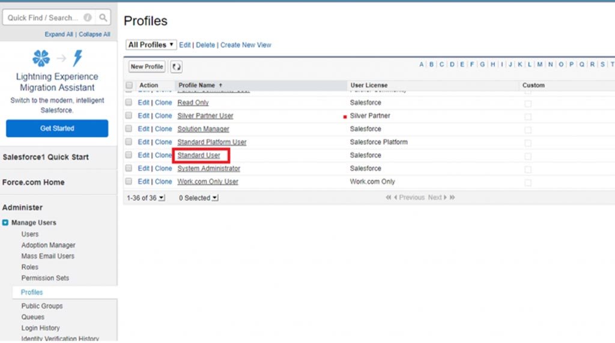Screen dimensions: 615x343
Task: Click Collapse All link
Action: click(94, 34)
